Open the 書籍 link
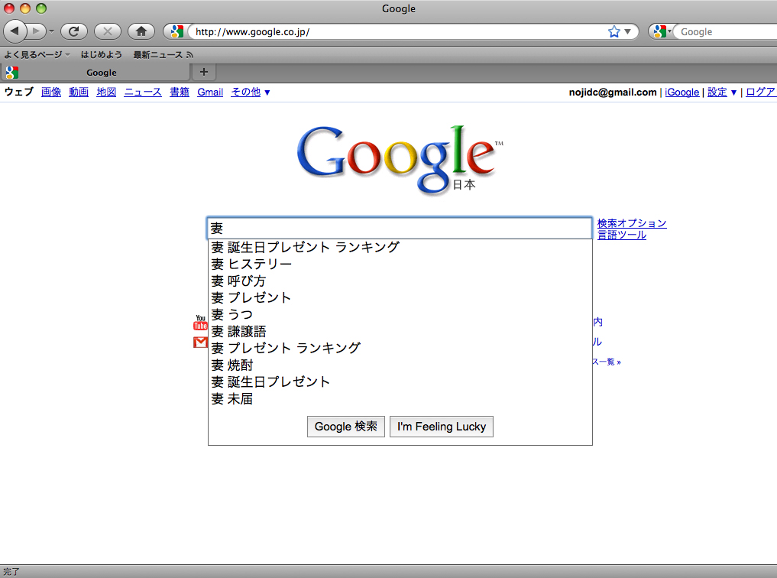This screenshot has height=578, width=777. tap(180, 93)
